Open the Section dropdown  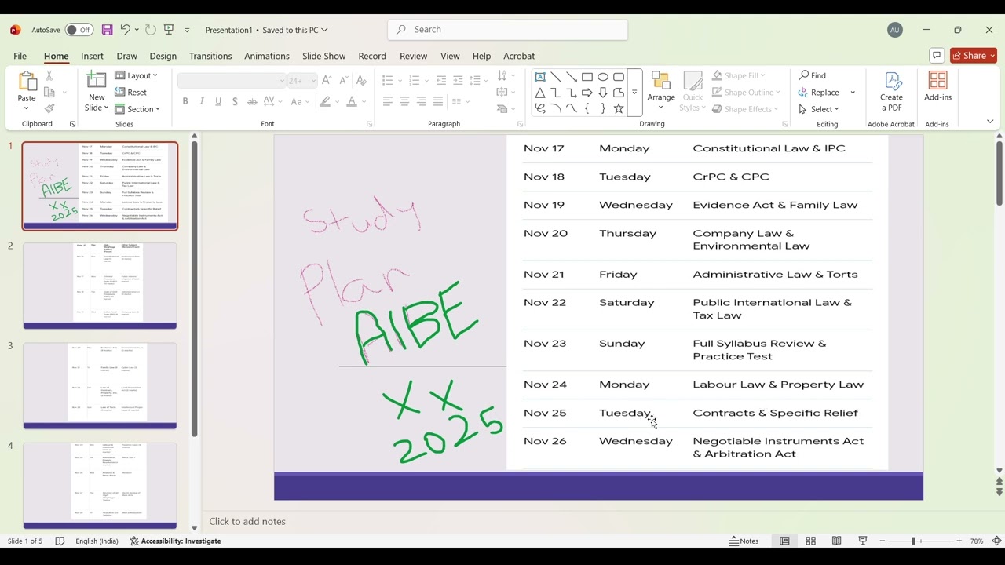pyautogui.click(x=137, y=109)
